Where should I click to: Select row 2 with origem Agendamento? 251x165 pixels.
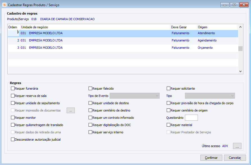pos(123,40)
